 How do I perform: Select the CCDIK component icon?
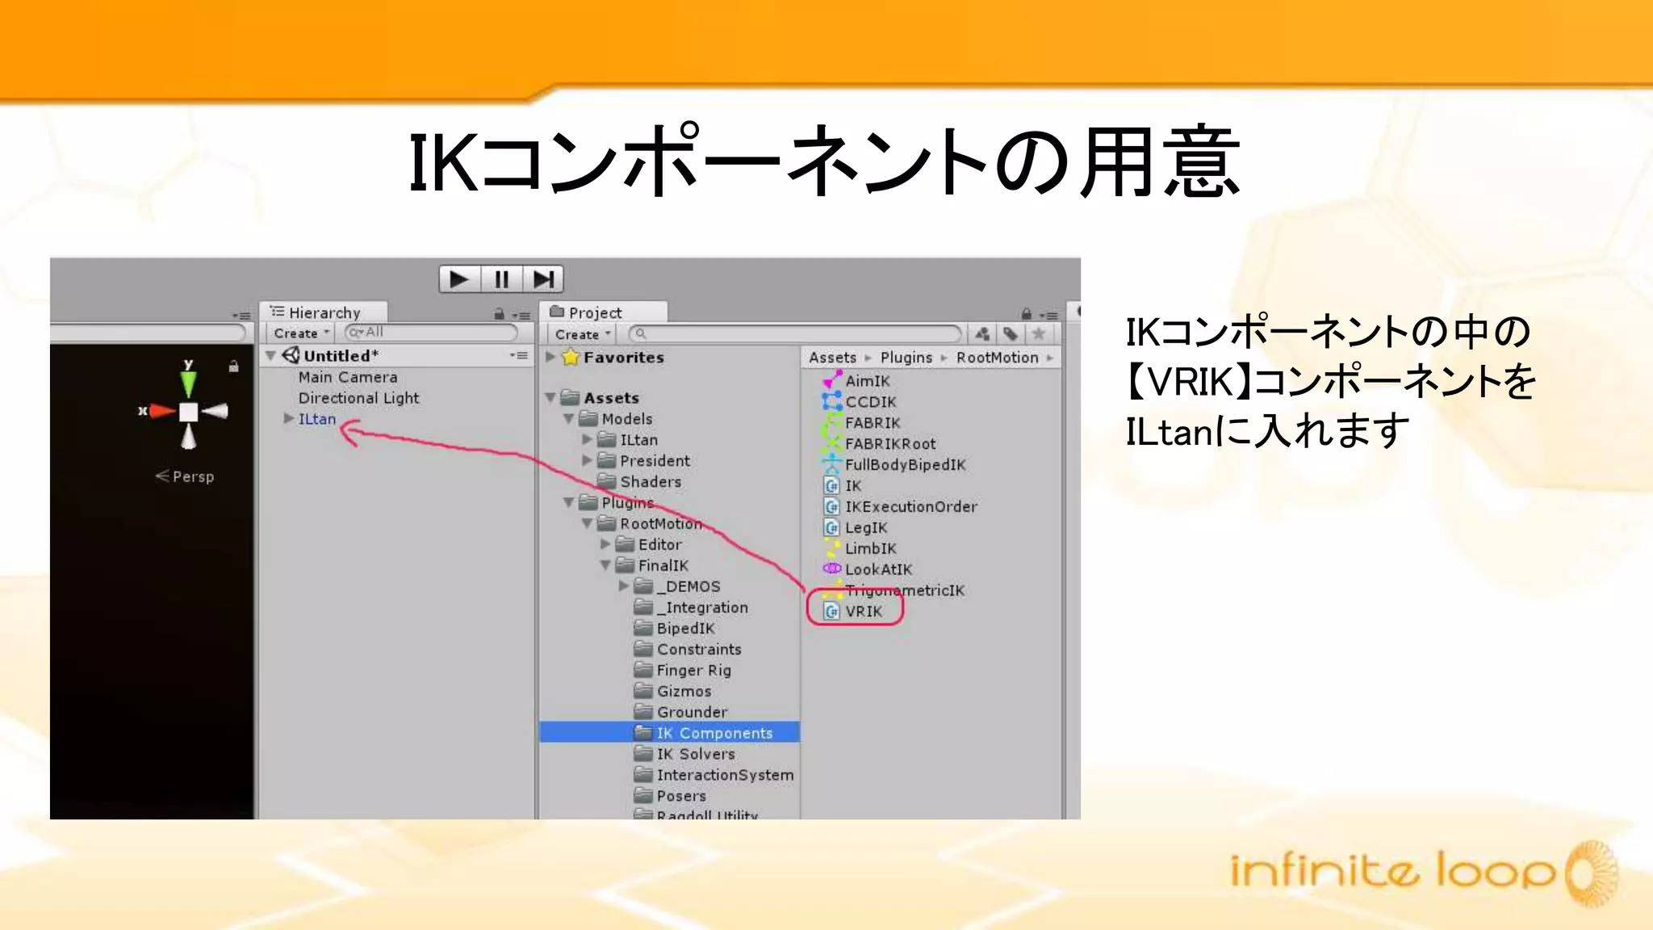(x=831, y=401)
